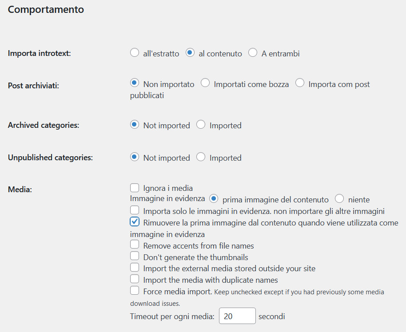Set Archived categories to Imported

click(201, 124)
